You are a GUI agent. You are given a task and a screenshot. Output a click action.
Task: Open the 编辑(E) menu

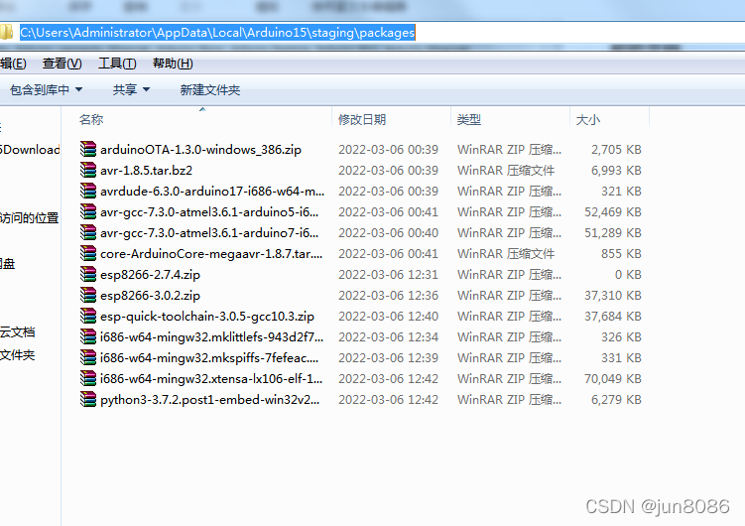13,64
